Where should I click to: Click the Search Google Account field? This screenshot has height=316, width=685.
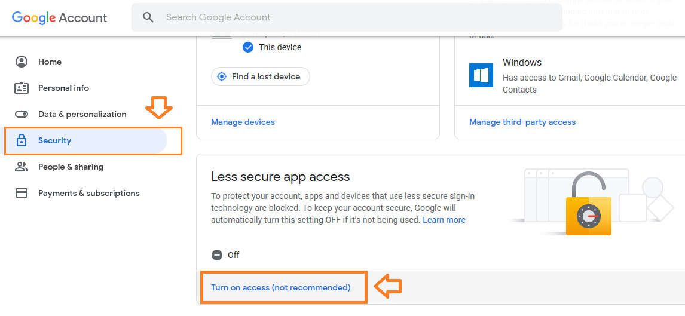tap(347, 17)
